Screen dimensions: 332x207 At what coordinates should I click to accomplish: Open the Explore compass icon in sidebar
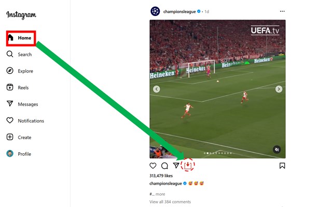coord(10,71)
